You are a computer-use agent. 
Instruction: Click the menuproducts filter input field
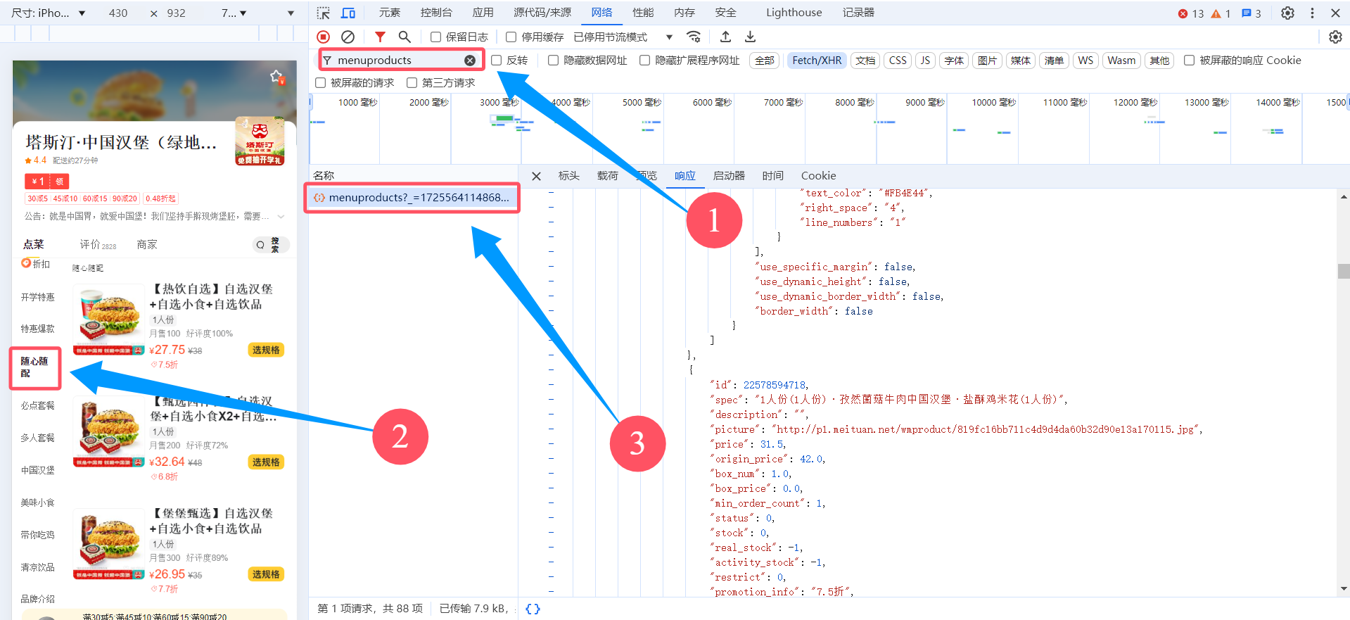(397, 61)
